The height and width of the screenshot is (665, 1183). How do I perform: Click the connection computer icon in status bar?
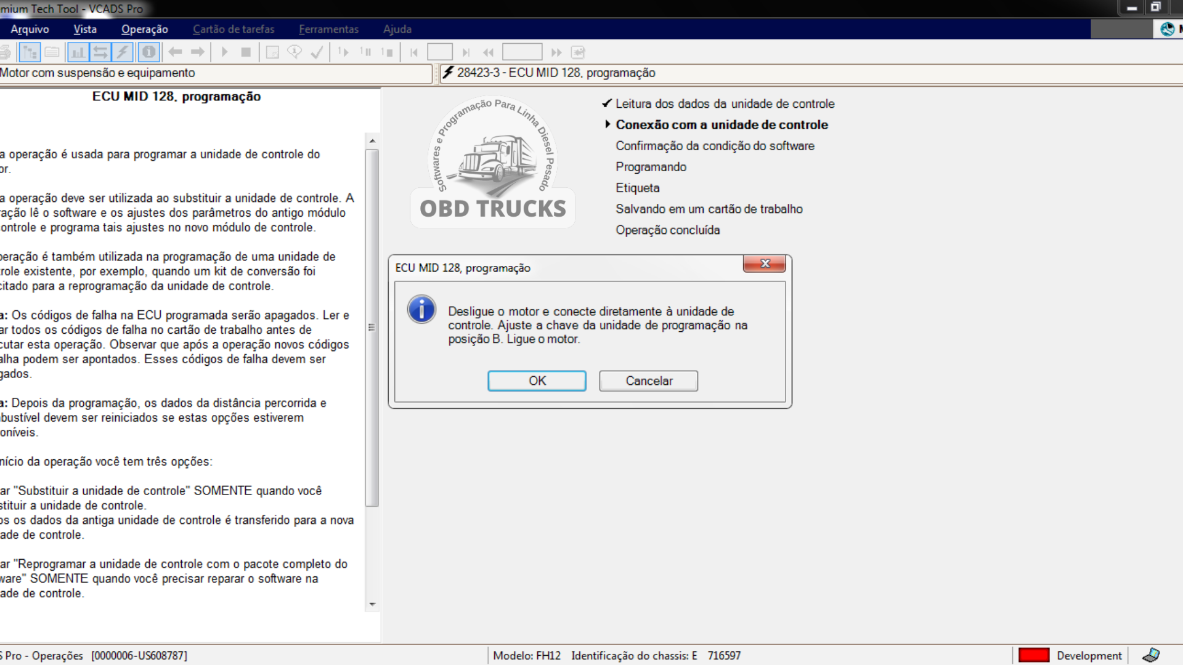point(1150,655)
